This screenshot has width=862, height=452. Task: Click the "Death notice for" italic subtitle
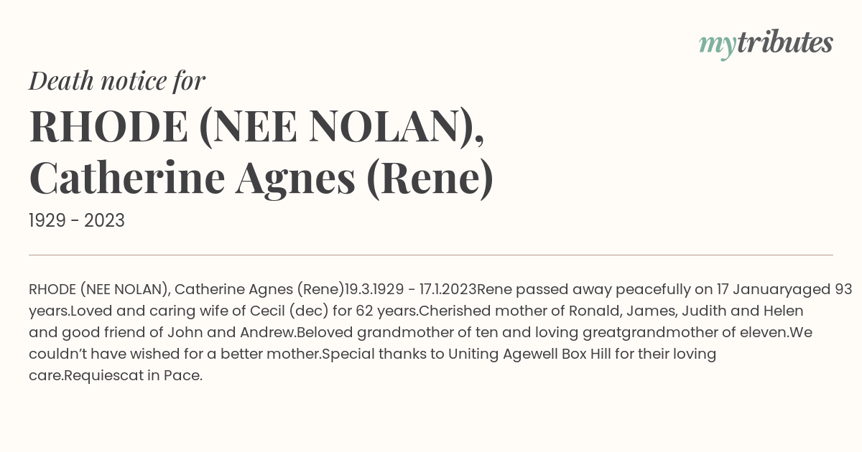(x=117, y=81)
